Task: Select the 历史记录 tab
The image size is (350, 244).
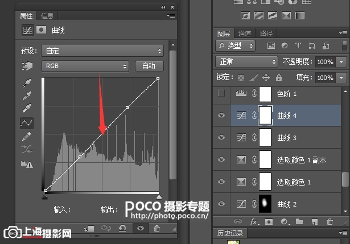Action: pyautogui.click(x=230, y=233)
